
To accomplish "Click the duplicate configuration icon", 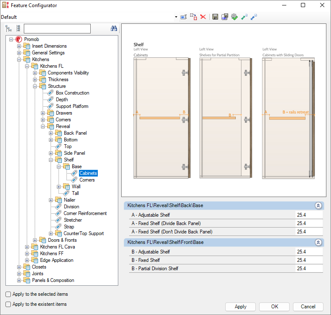I will 194,17.
